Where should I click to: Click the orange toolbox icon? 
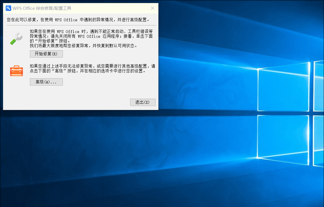(x=16, y=71)
